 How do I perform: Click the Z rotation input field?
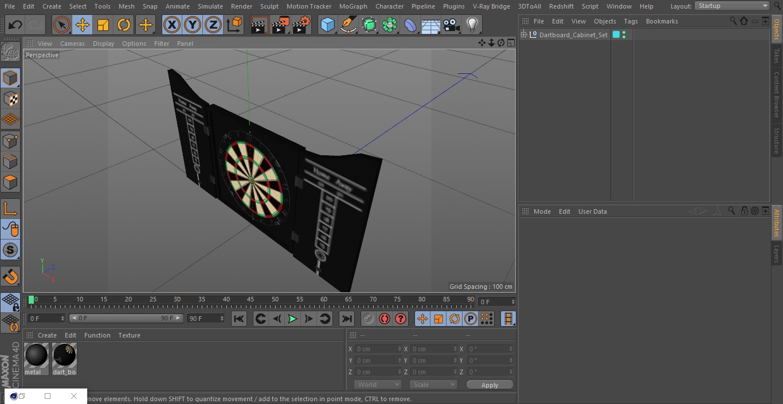coord(489,372)
